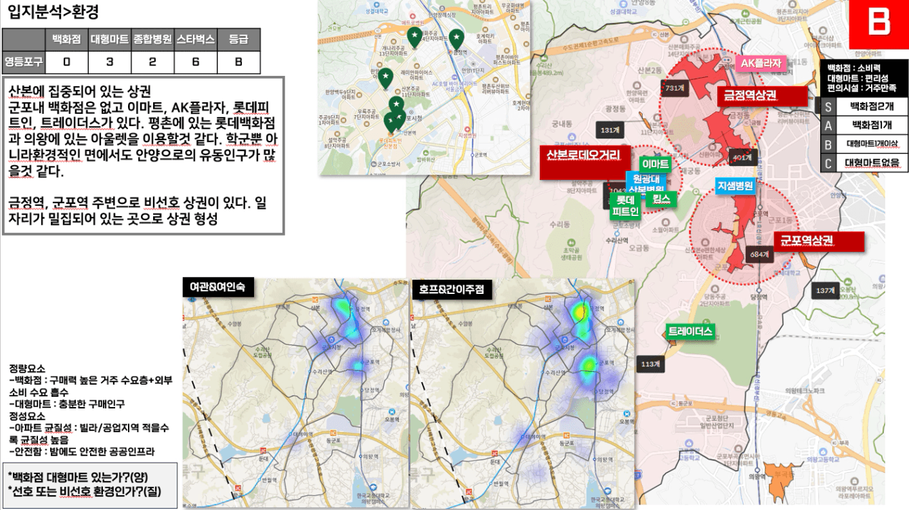Click the Starbucks pin at 금정역
The height and width of the screenshot is (510, 909).
click(457, 39)
